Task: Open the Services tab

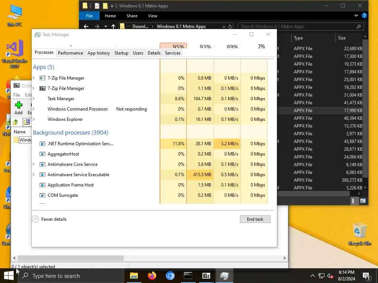Action: [x=173, y=53]
